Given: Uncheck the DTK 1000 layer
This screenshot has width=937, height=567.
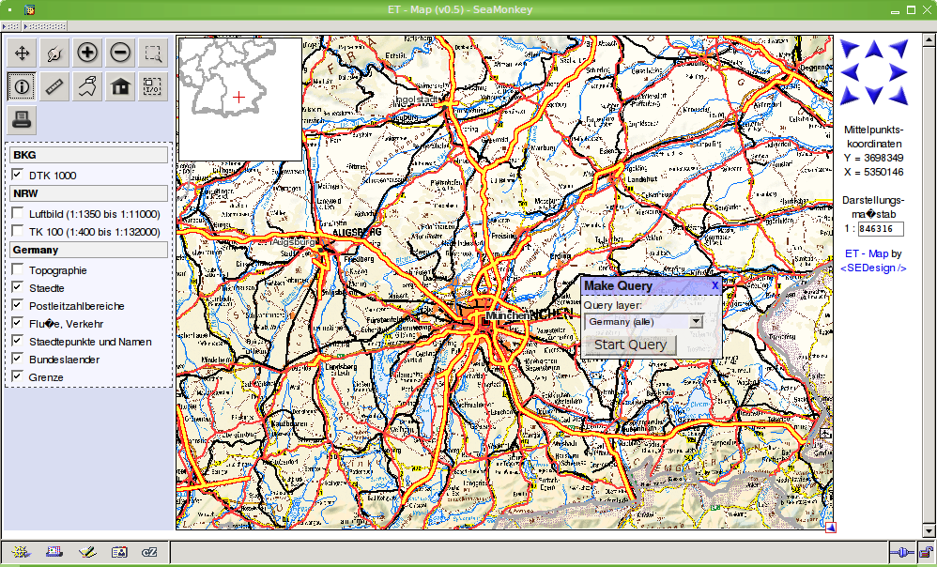Looking at the screenshot, I should point(18,175).
